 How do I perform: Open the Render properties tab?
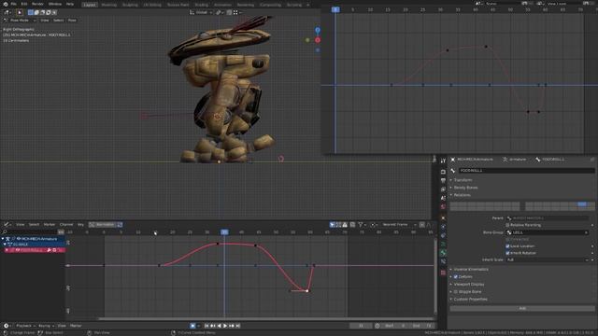coord(443,172)
